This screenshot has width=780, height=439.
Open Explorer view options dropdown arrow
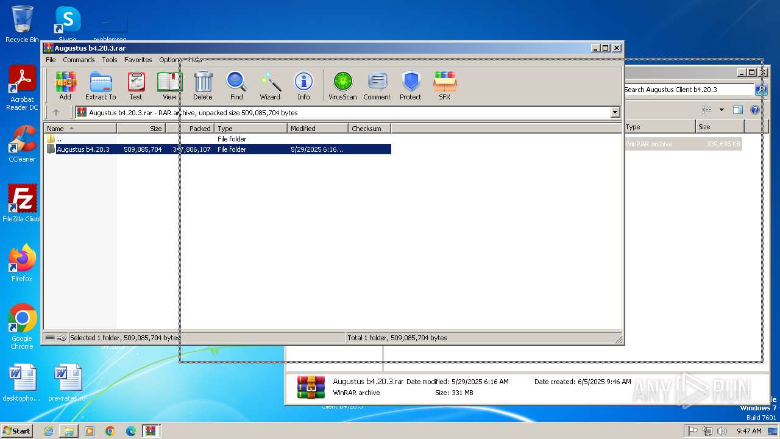click(721, 110)
